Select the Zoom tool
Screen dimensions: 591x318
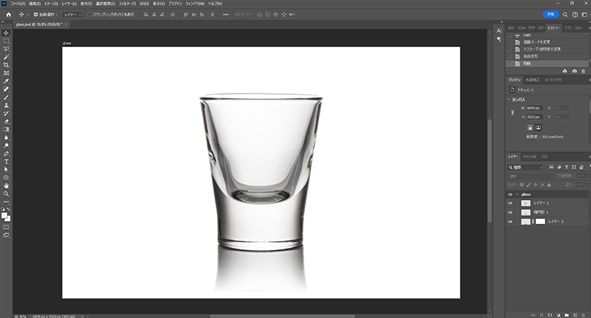click(6, 193)
